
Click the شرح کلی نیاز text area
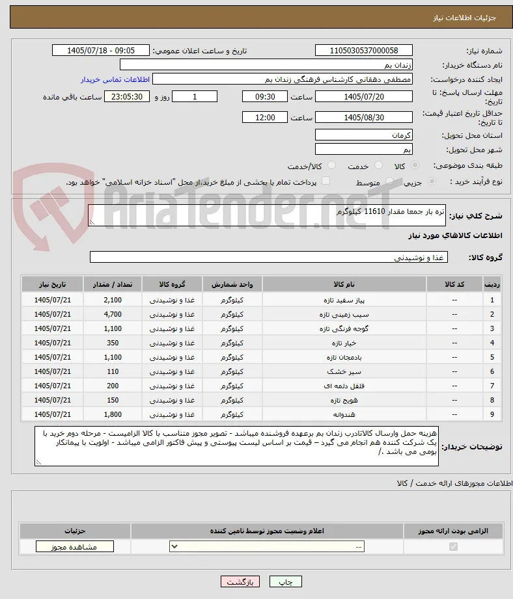coord(267,215)
